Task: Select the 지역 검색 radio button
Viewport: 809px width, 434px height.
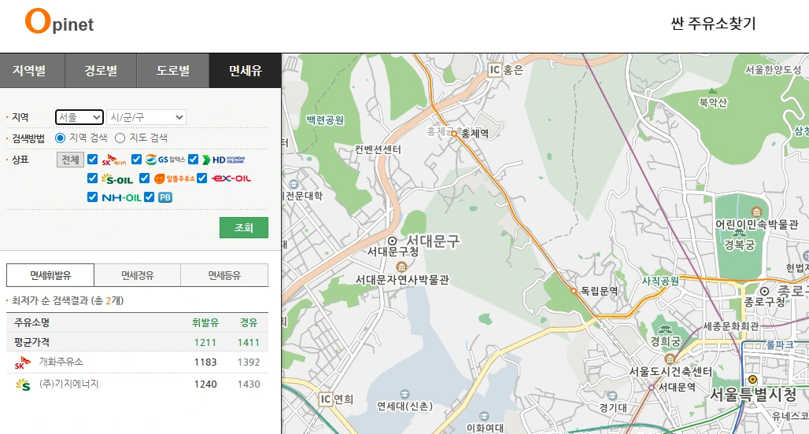Action: tap(60, 138)
